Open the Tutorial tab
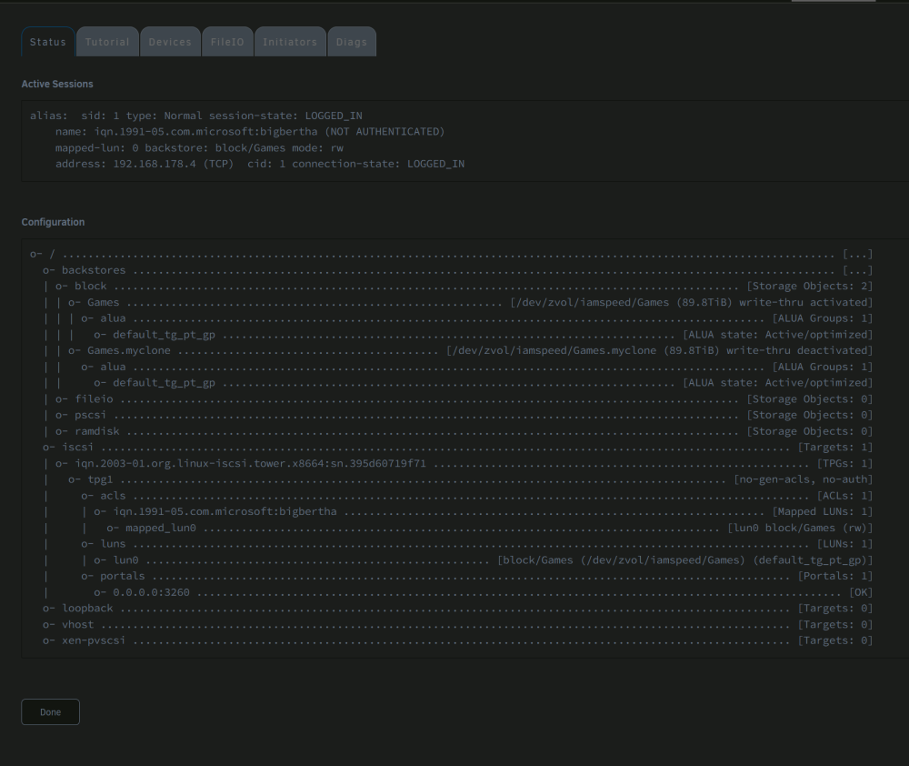 (x=107, y=42)
